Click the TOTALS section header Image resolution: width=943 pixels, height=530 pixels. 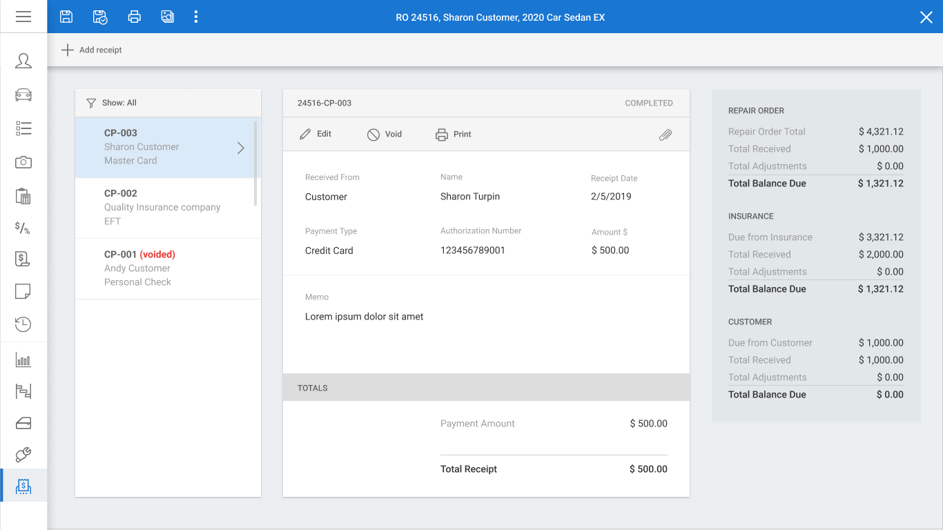pos(486,388)
